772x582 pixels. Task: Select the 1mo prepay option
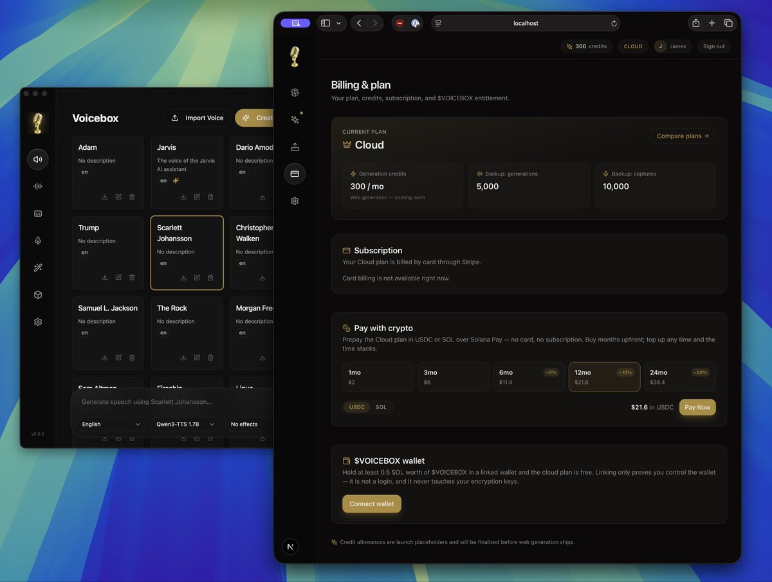pos(378,377)
